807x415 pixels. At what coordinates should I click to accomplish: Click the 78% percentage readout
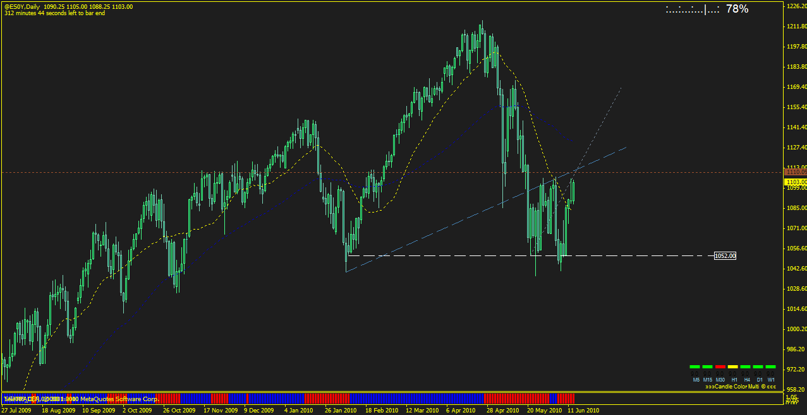(x=737, y=9)
